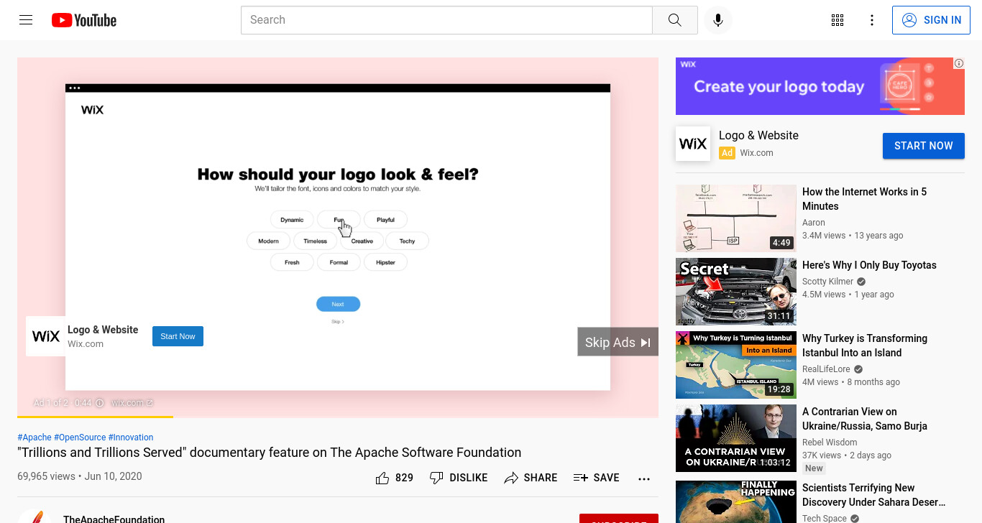The width and height of the screenshot is (982, 523).
Task: Open ad info icon next to 0:44
Action: point(100,403)
